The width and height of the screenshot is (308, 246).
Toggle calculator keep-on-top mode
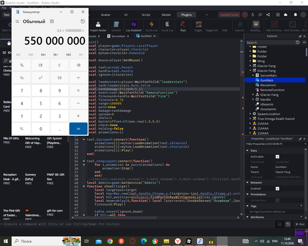pyautogui.click(x=52, y=22)
